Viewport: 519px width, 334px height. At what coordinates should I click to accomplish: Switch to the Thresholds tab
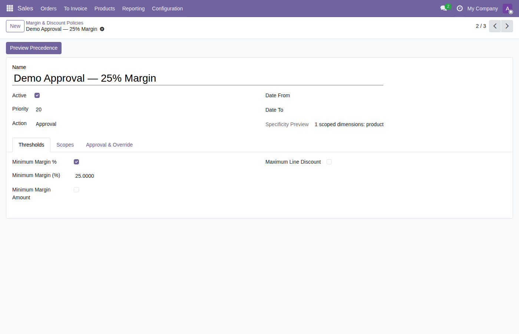(x=32, y=145)
